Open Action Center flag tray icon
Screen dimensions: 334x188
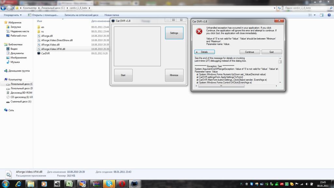[x=297, y=184]
